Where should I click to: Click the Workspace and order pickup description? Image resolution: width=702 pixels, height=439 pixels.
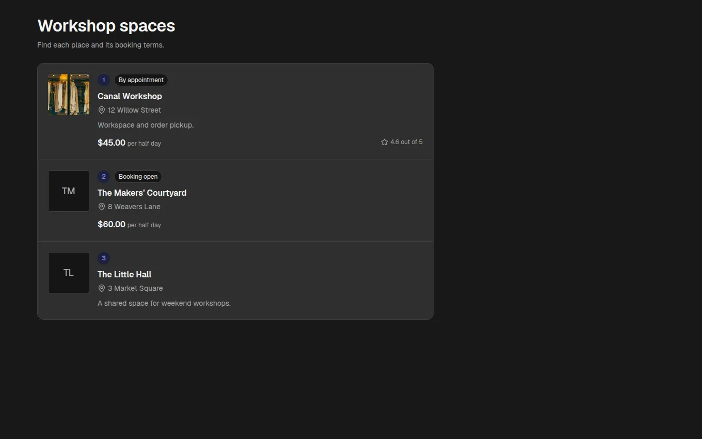(146, 125)
